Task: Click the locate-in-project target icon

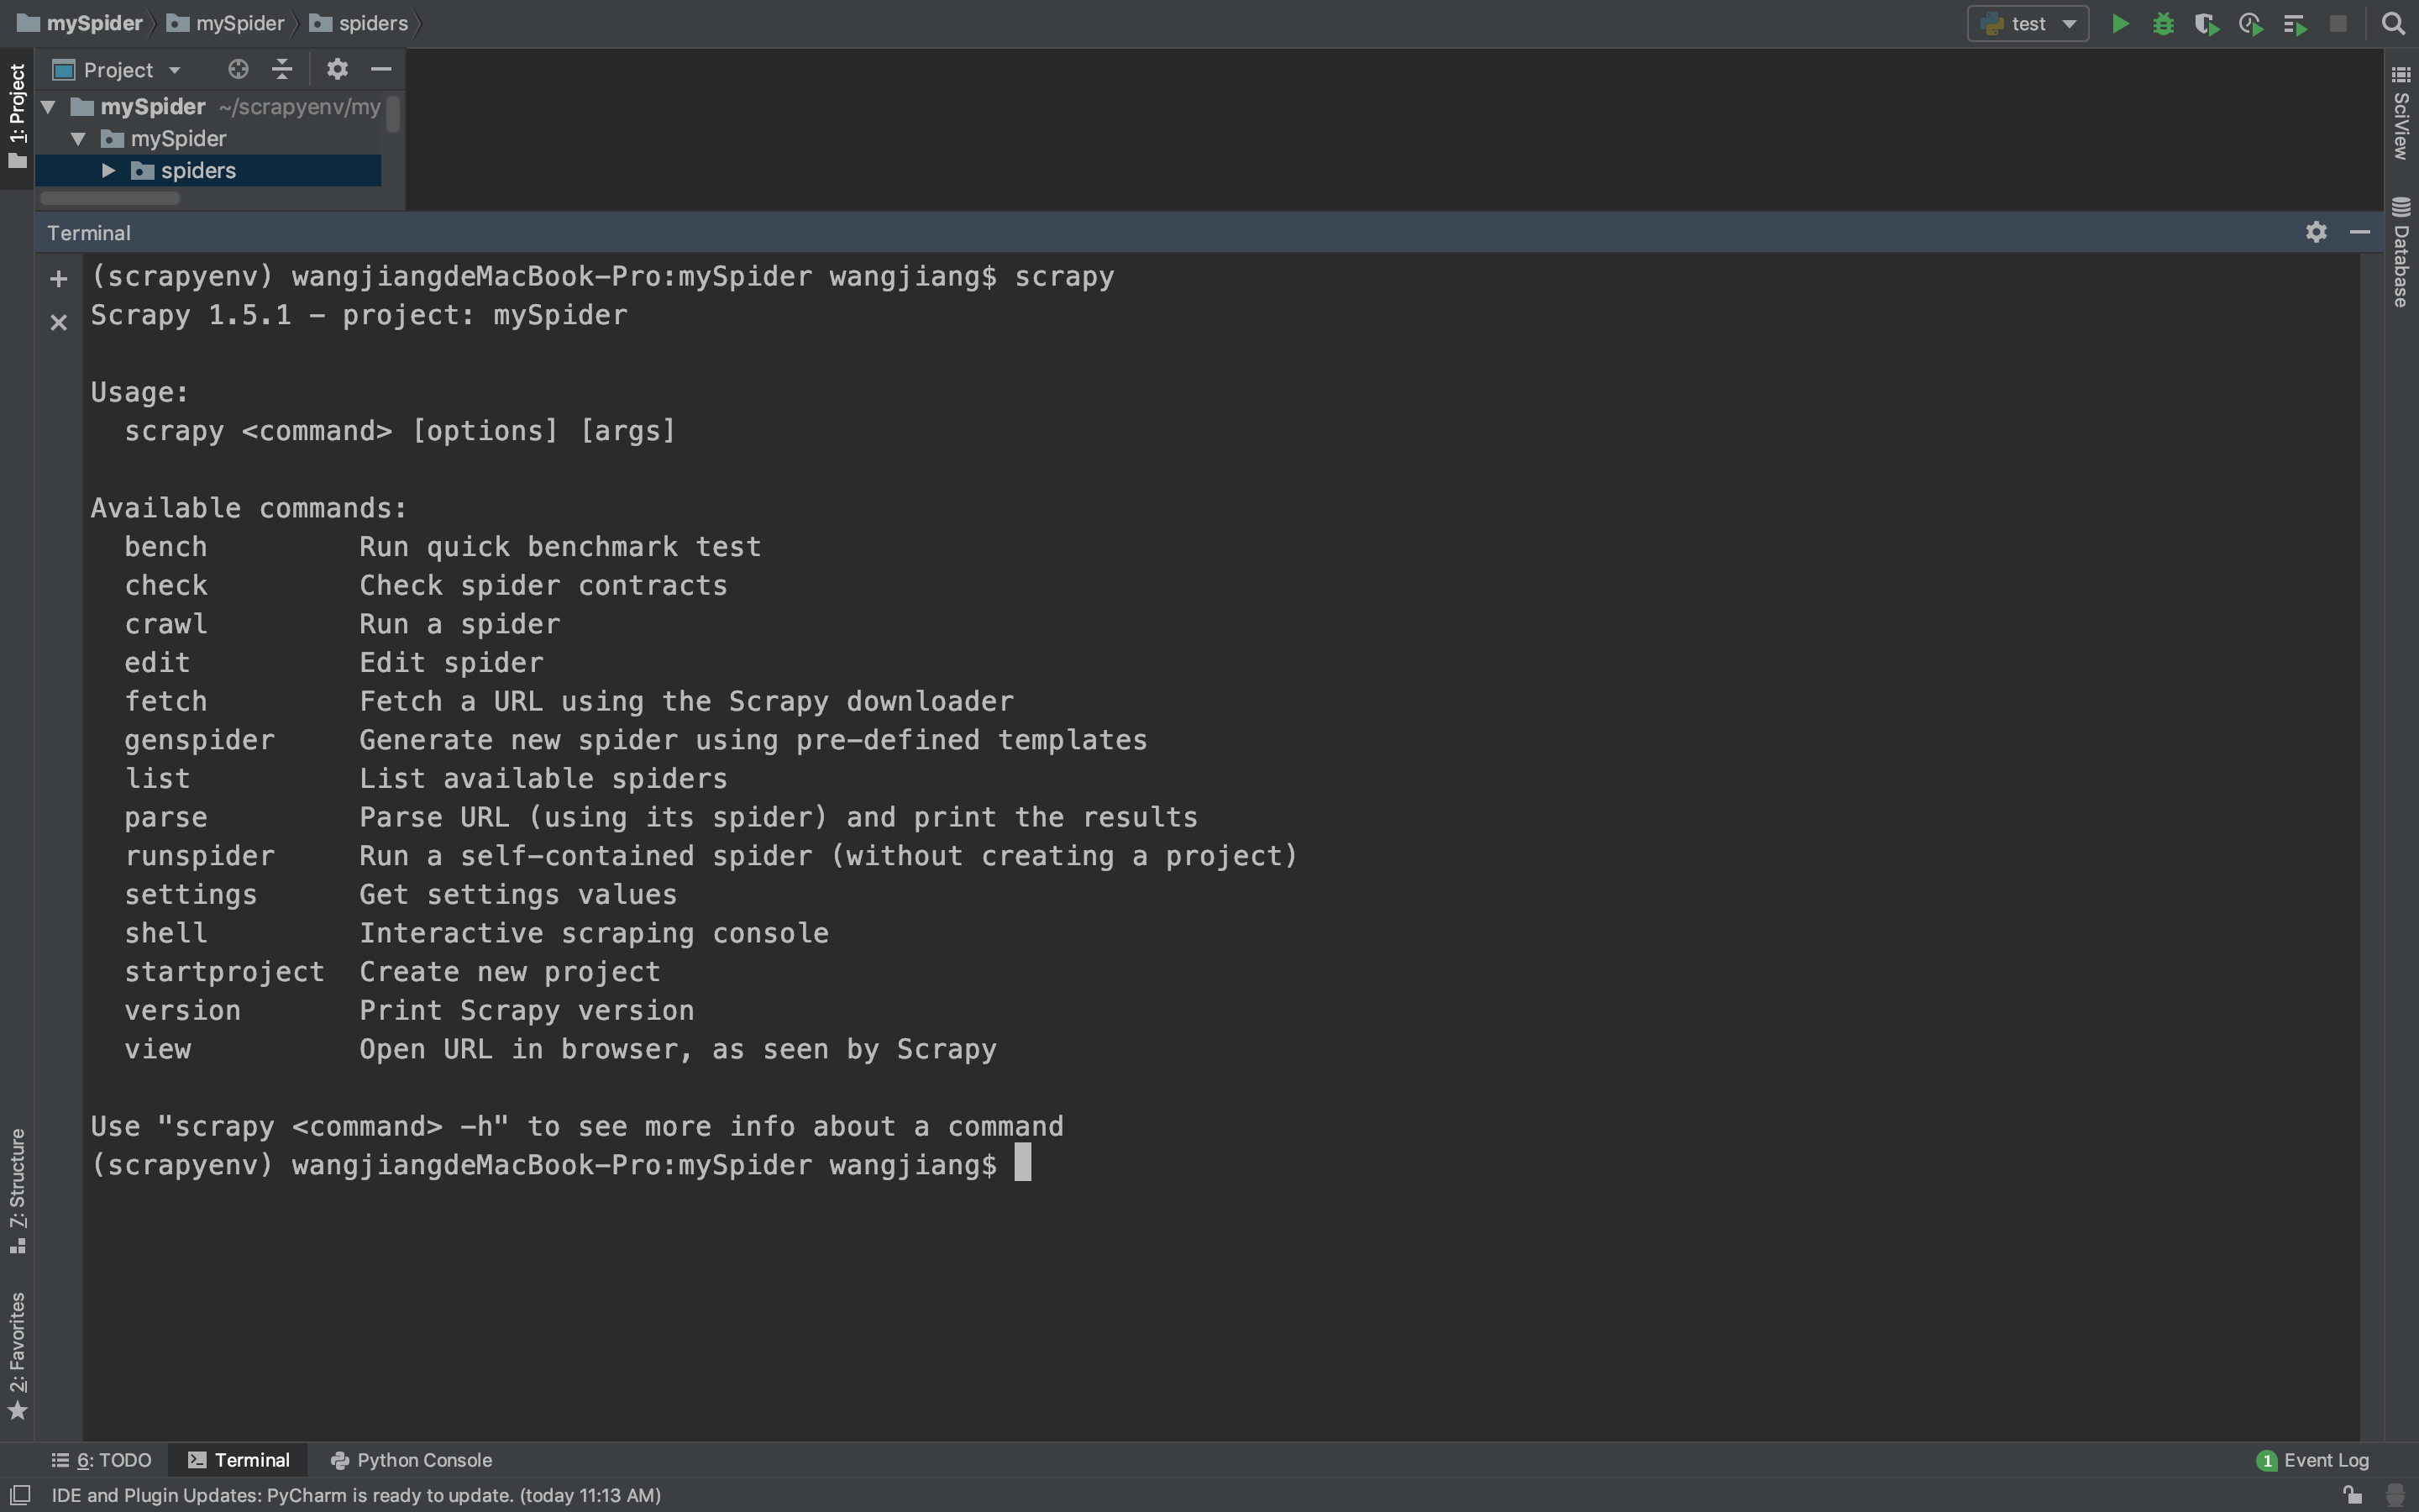Action: click(x=238, y=69)
